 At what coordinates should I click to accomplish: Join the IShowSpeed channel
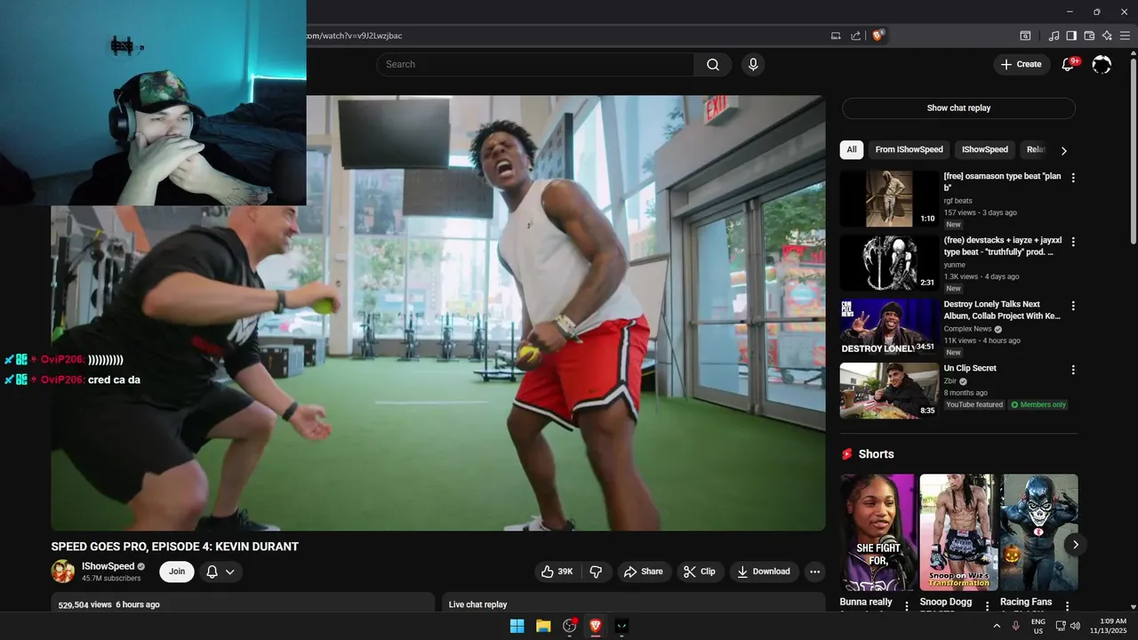pos(177,572)
